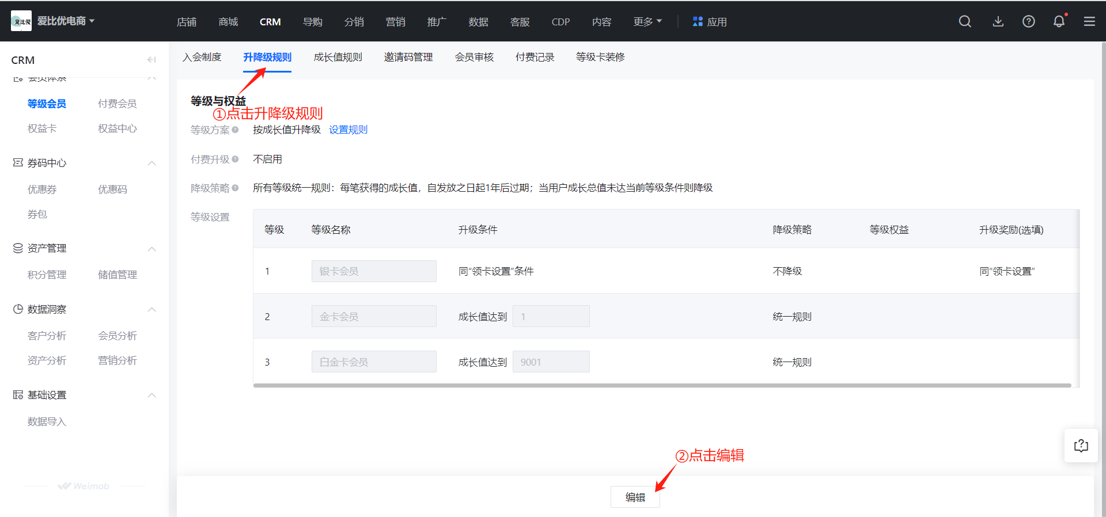The image size is (1106, 517).
Task: Click the 资产管理 section icon
Action: click(18, 248)
